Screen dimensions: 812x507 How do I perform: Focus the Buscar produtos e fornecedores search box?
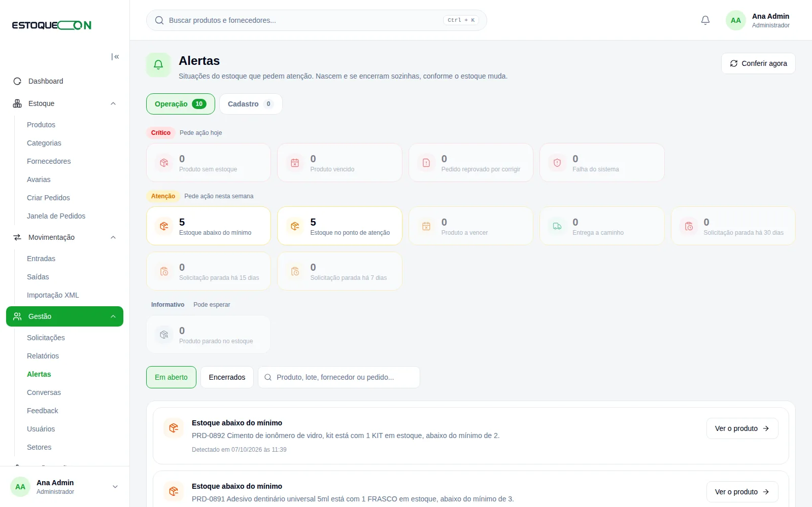click(316, 20)
